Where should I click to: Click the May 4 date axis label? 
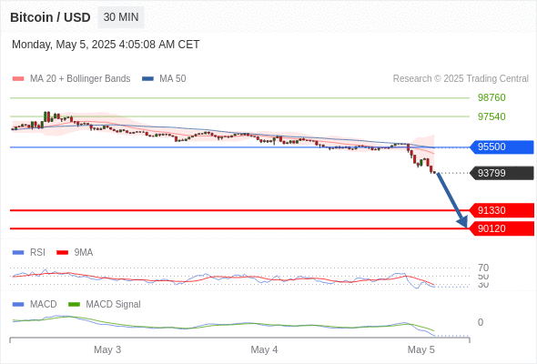coord(264,349)
